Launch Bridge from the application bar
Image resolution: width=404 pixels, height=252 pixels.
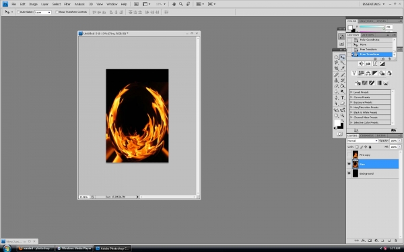[136, 4]
